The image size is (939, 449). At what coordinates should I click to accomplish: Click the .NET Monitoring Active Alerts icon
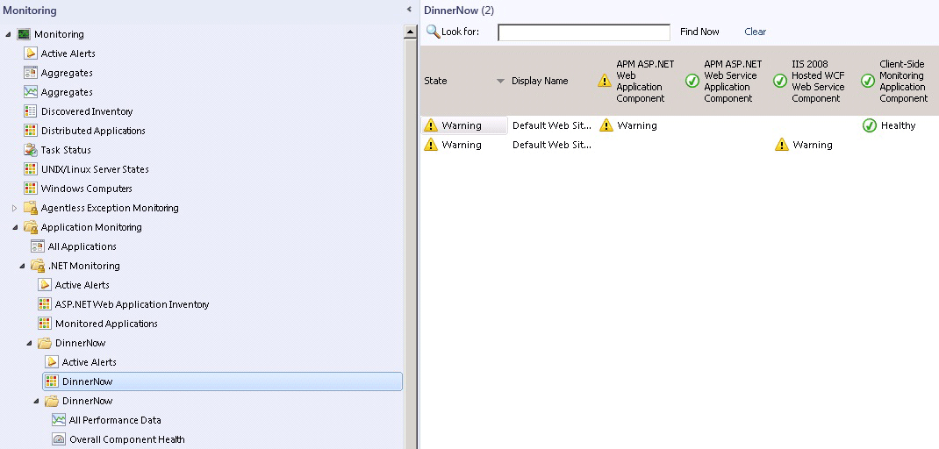[45, 285]
